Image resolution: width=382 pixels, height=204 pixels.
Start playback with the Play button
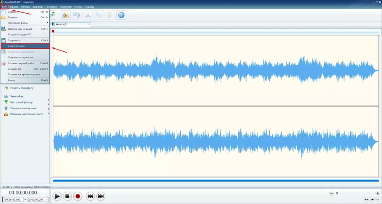click(x=57, y=196)
